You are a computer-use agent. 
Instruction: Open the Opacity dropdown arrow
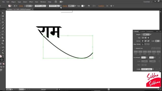click(x=75, y=6)
